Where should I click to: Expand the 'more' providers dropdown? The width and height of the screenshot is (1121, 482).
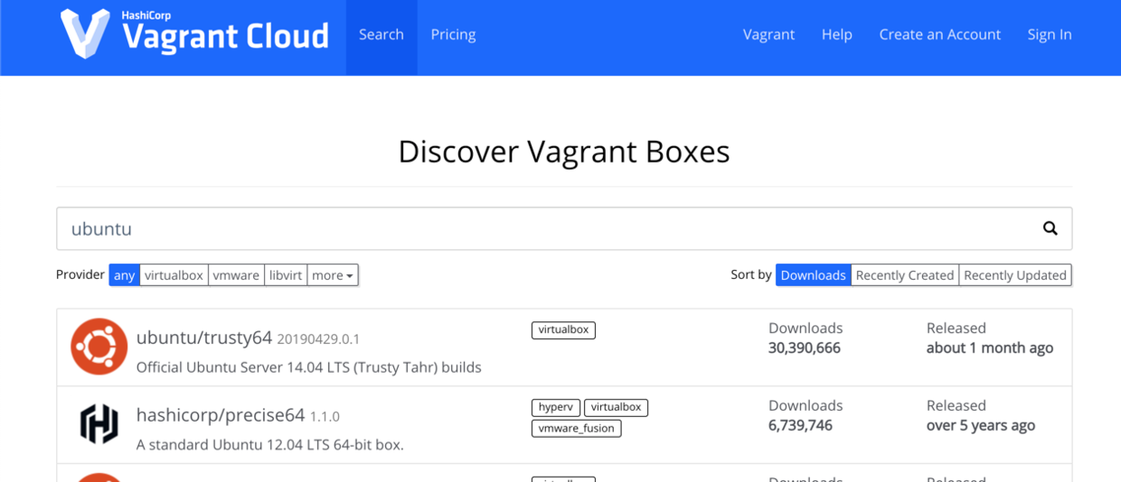coord(333,275)
